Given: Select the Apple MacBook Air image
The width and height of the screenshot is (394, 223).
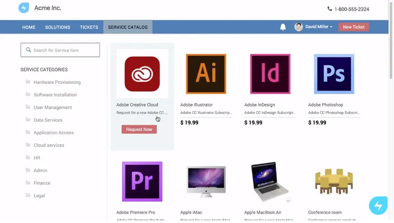Looking at the screenshot, I should (x=270, y=181).
